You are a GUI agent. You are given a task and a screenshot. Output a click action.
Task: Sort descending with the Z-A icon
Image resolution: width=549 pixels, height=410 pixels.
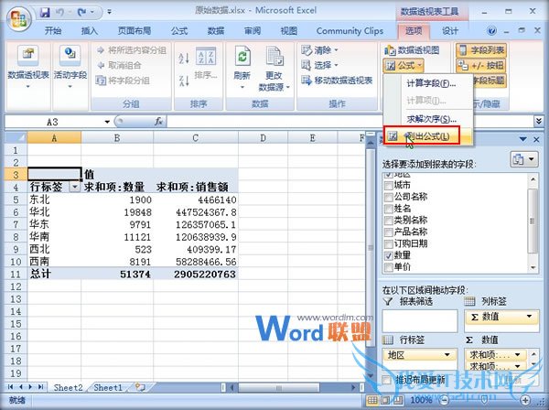click(x=184, y=81)
